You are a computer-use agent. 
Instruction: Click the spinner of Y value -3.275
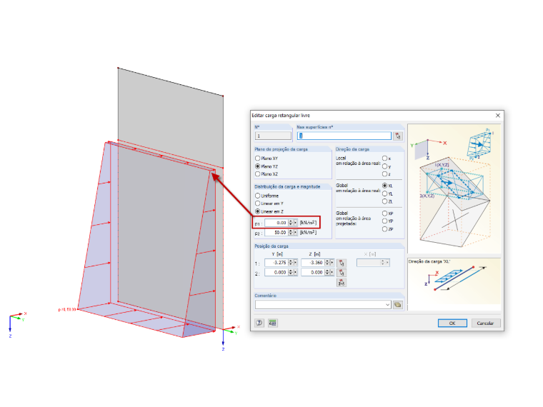pos(291,263)
